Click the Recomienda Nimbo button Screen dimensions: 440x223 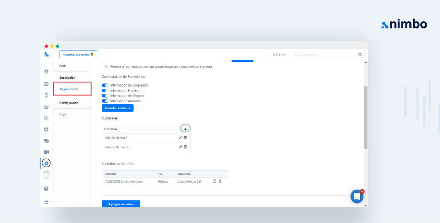pyautogui.click(x=78, y=54)
